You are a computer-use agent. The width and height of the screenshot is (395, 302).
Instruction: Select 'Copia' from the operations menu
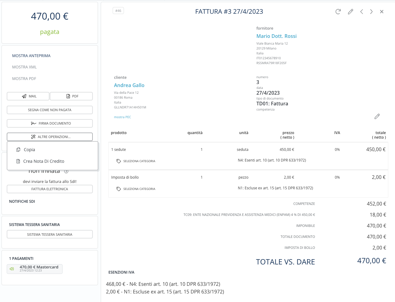(x=30, y=149)
